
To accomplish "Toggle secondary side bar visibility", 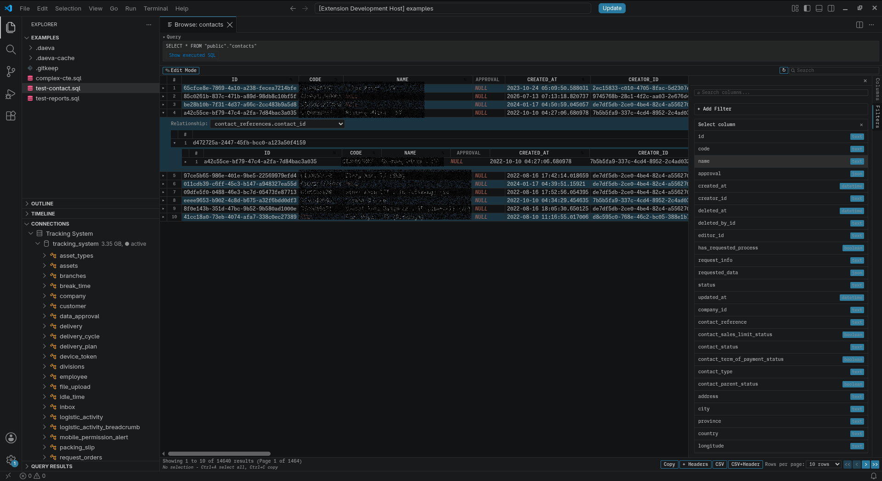I will tap(831, 8).
